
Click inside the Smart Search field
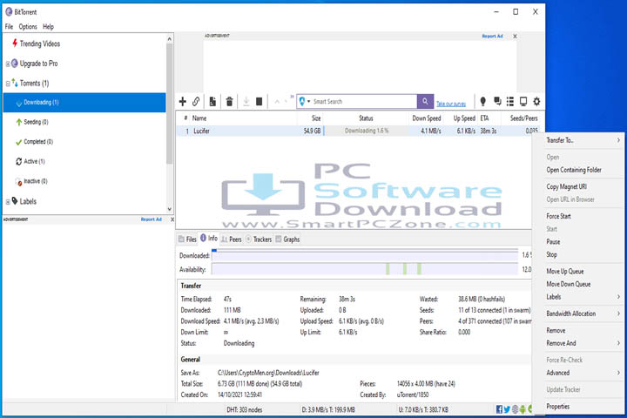coord(364,102)
